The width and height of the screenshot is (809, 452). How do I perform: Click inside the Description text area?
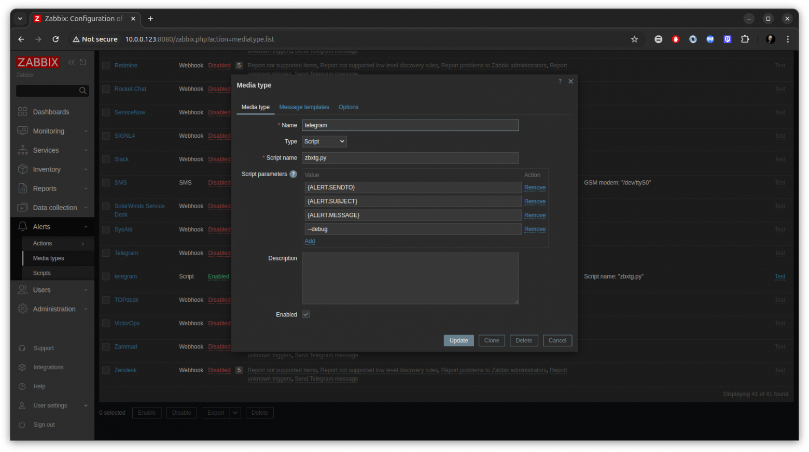click(x=410, y=278)
